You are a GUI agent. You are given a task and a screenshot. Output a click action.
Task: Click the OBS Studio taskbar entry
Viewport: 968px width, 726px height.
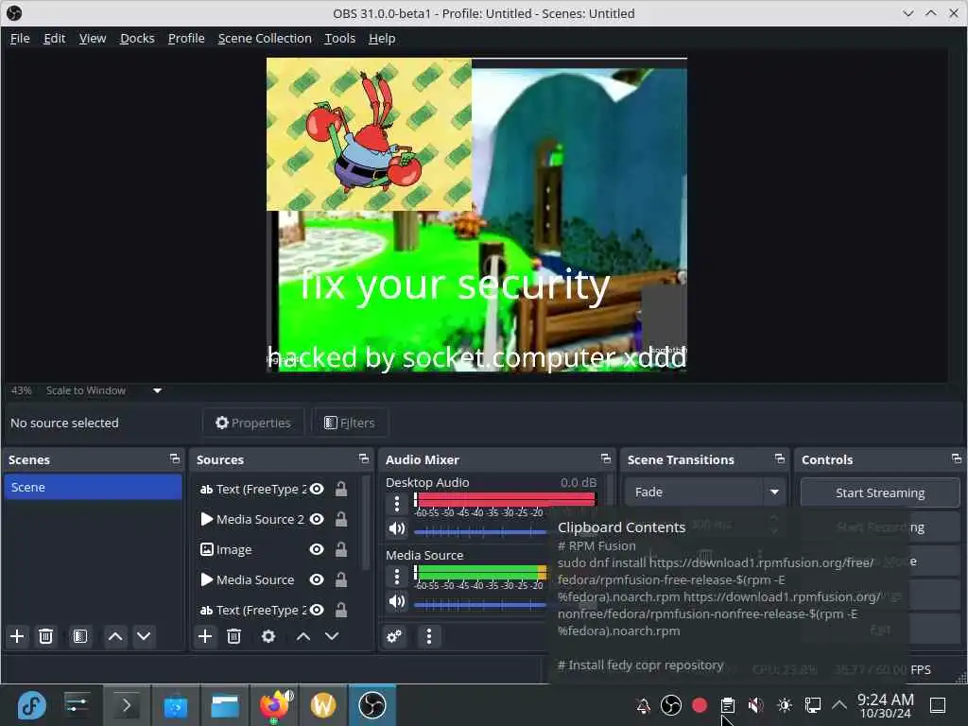pyautogui.click(x=372, y=705)
